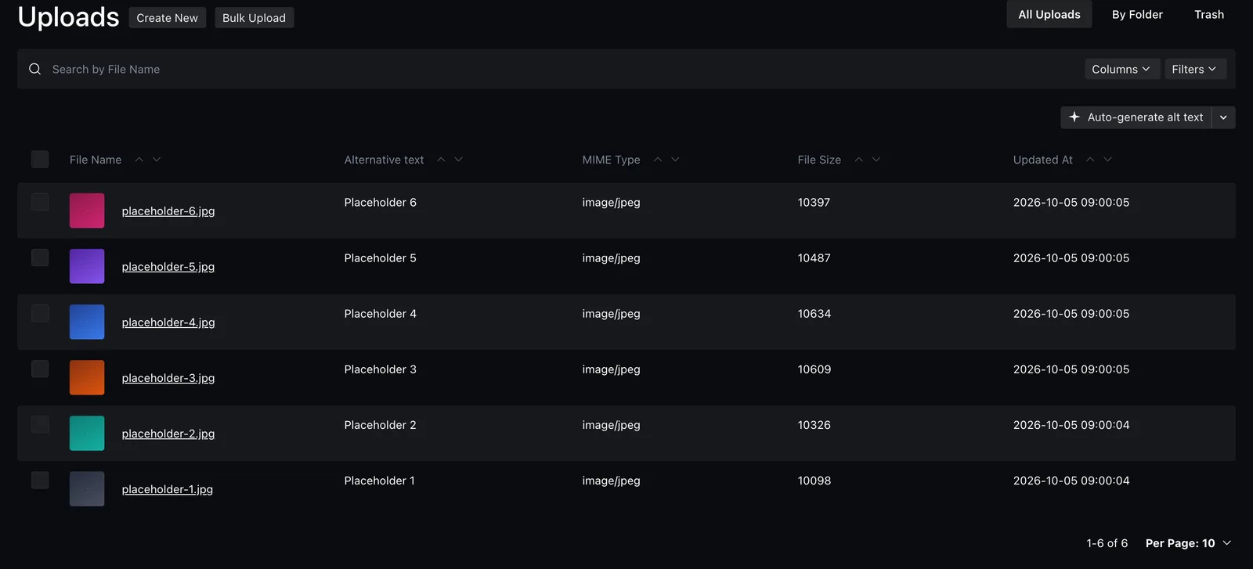This screenshot has height=569, width=1253.
Task: Sort File Name column descending
Action: [x=157, y=160]
